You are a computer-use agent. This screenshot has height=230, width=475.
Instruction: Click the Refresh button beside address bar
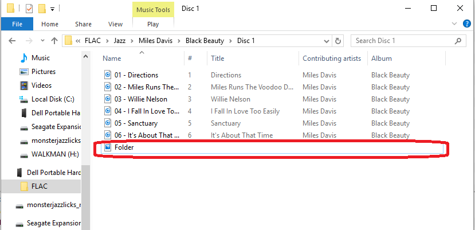338,41
